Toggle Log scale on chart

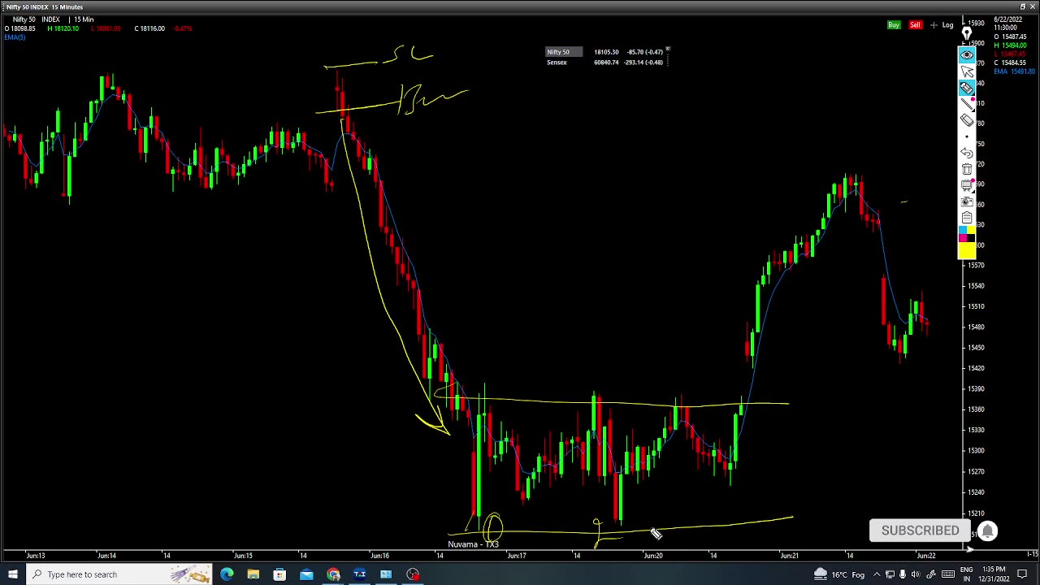tap(947, 25)
